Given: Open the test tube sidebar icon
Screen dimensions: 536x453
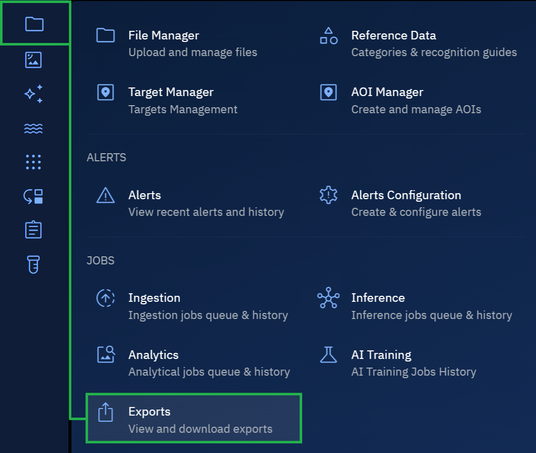Looking at the screenshot, I should pyautogui.click(x=33, y=264).
